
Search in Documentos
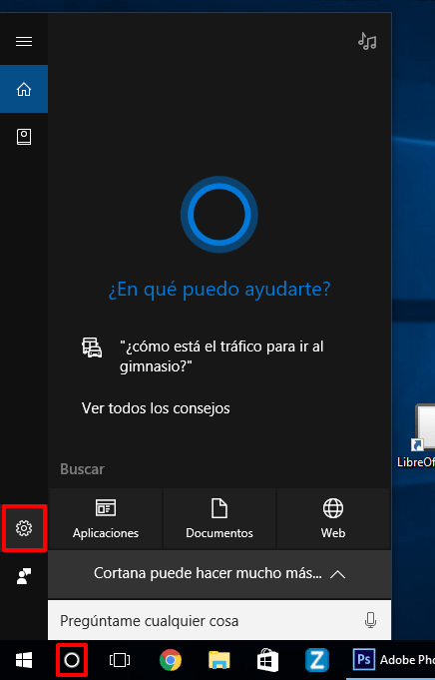coord(219,518)
